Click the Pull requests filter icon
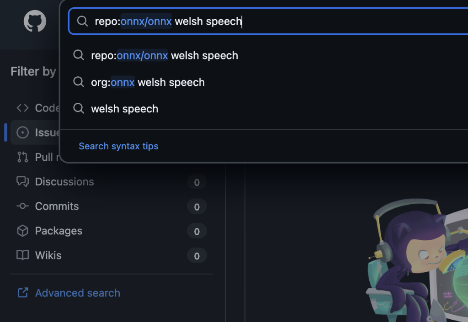 tap(22, 157)
